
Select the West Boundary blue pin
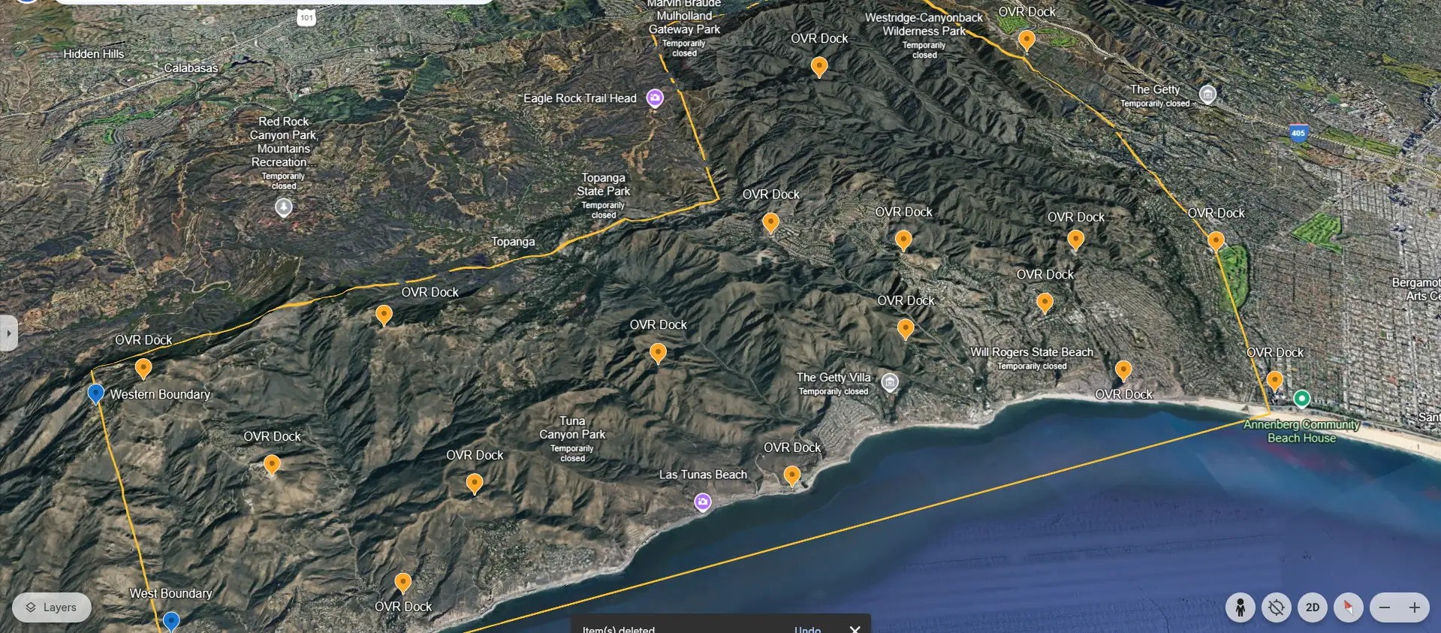[171, 622]
